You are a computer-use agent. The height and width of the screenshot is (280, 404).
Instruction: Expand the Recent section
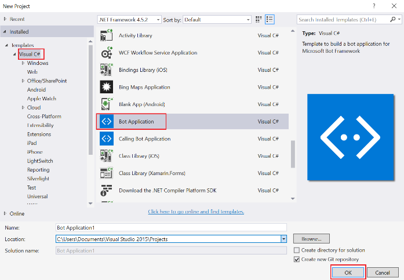click(x=5, y=19)
